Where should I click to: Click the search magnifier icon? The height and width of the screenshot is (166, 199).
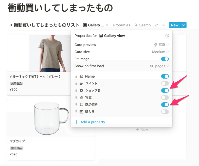tap(136, 25)
